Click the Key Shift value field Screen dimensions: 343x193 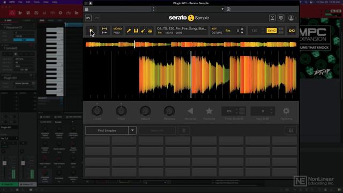263,111
